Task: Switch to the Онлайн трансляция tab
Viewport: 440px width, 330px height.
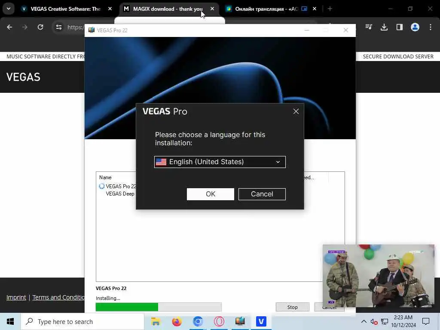Action: tap(266, 9)
